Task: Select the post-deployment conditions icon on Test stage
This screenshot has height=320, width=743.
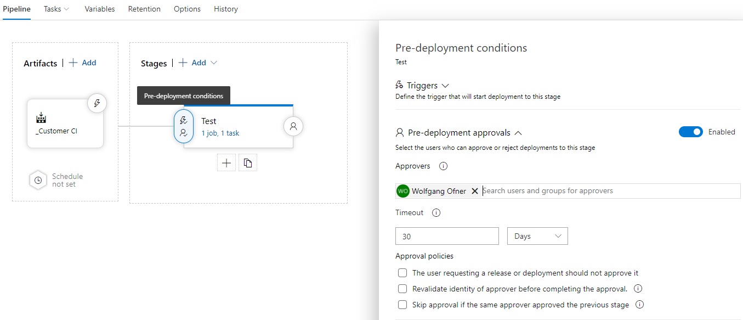Action: (x=293, y=126)
